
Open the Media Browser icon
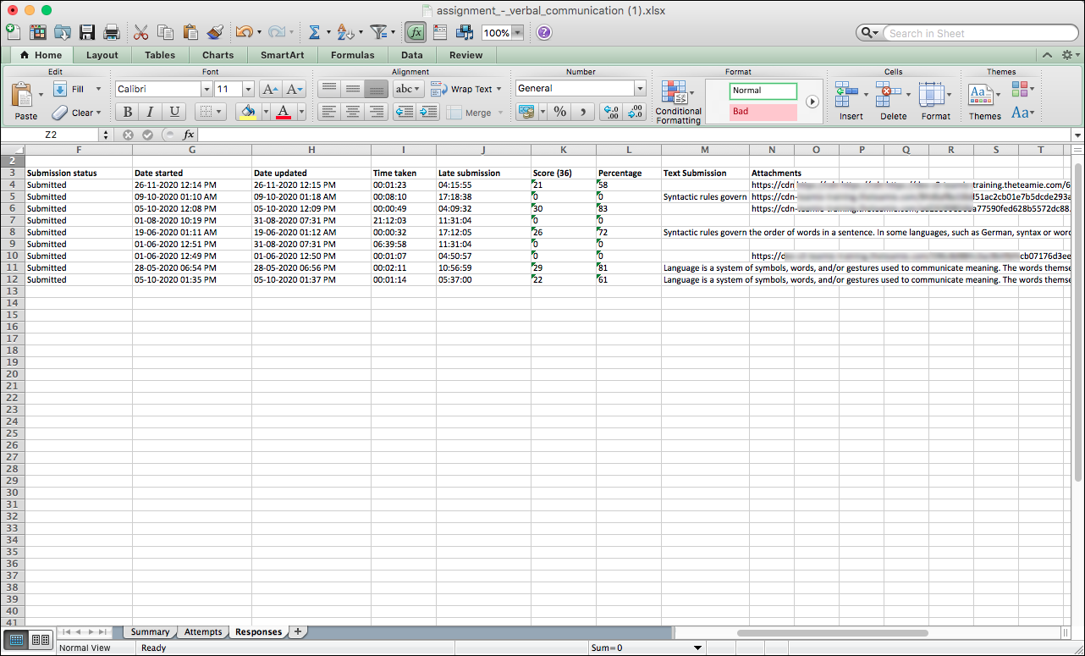464,32
